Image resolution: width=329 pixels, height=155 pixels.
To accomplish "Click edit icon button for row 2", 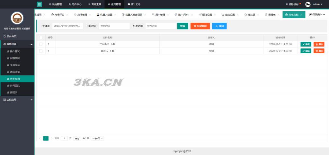I will (306, 44).
